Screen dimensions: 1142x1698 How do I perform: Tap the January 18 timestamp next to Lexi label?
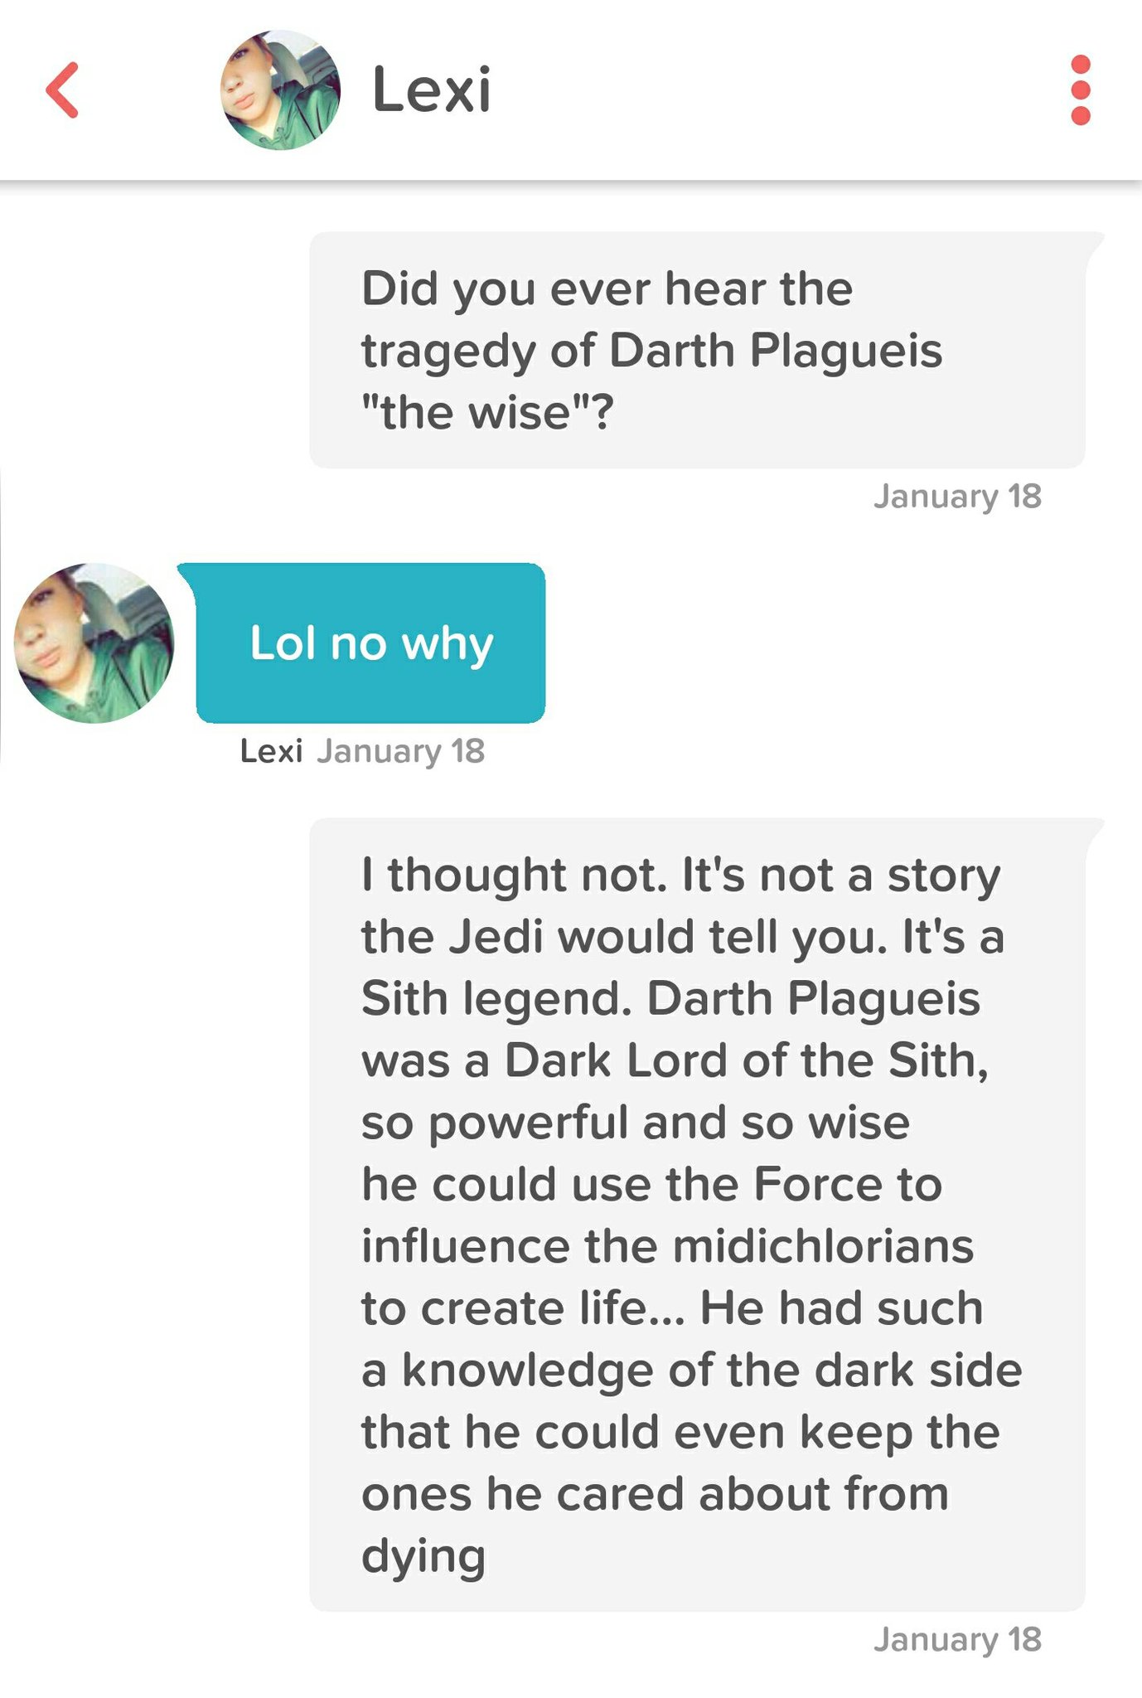(x=401, y=752)
